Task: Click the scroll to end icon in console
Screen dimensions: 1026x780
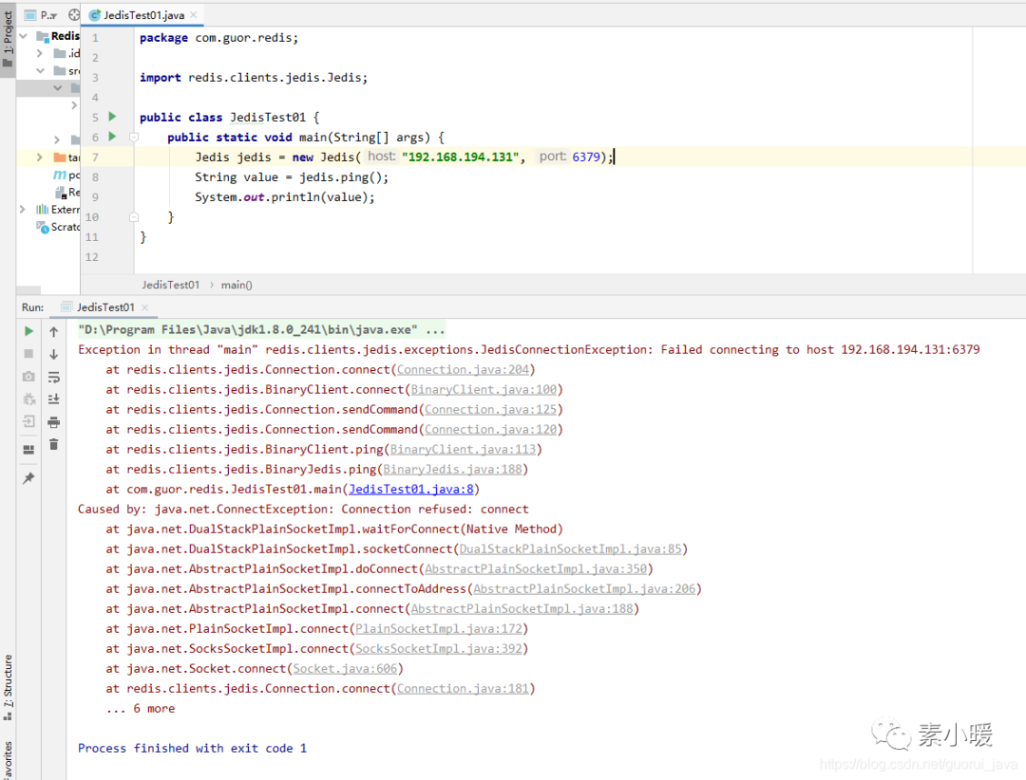Action: click(53, 399)
